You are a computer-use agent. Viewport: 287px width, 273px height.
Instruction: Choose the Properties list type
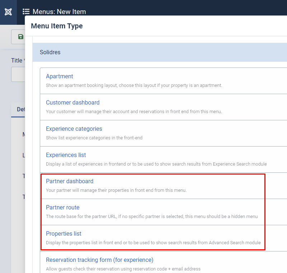point(63,233)
